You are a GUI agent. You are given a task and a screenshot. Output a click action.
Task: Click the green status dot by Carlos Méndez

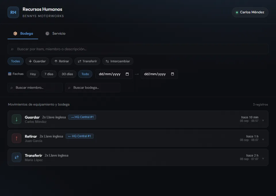point(237,12)
